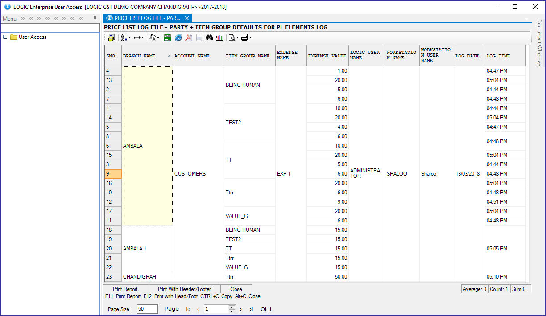Click the ADMINISTRATOR user cell
Image resolution: width=546 pixels, height=316 pixels.
[x=367, y=173]
